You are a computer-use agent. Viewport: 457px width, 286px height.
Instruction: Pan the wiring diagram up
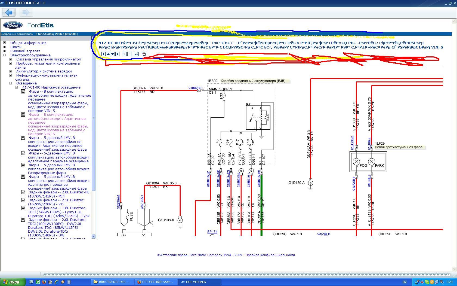click(x=108, y=54)
